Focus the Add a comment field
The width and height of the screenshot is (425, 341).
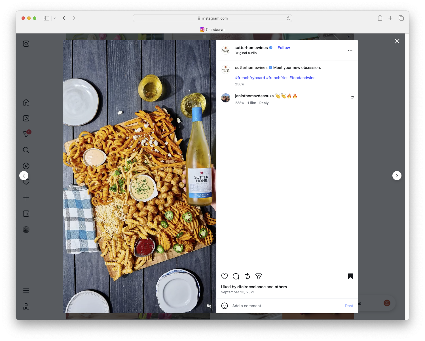(x=287, y=306)
